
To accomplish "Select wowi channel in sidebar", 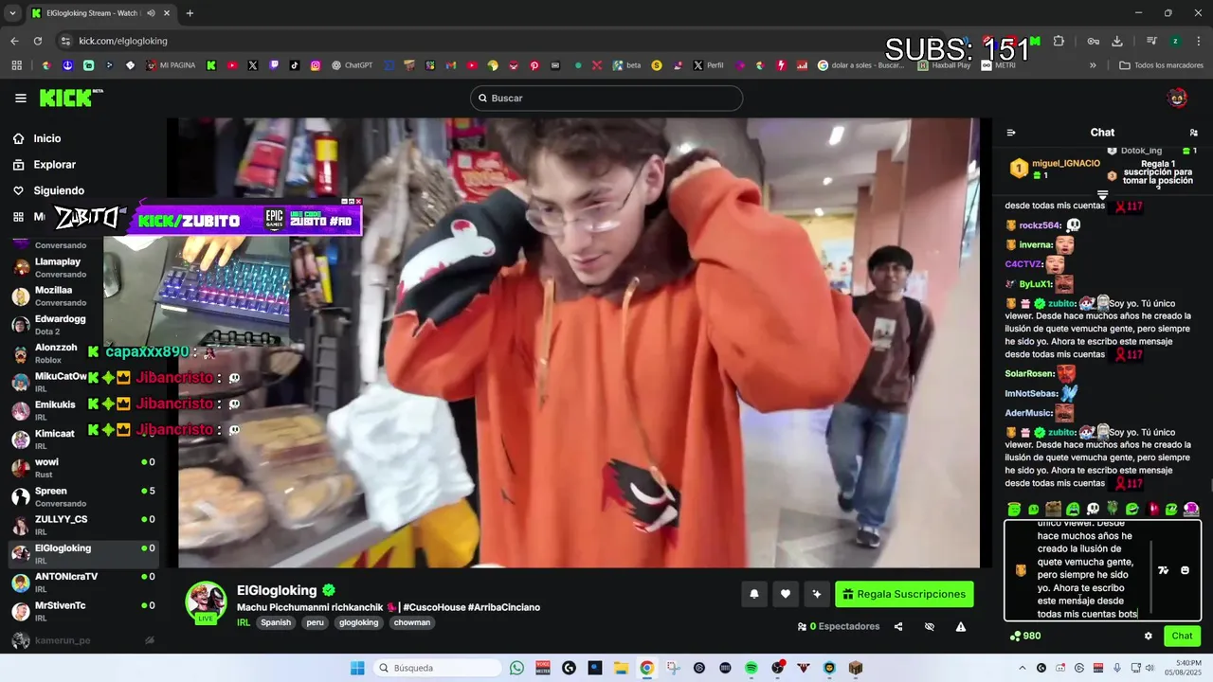I will point(82,468).
